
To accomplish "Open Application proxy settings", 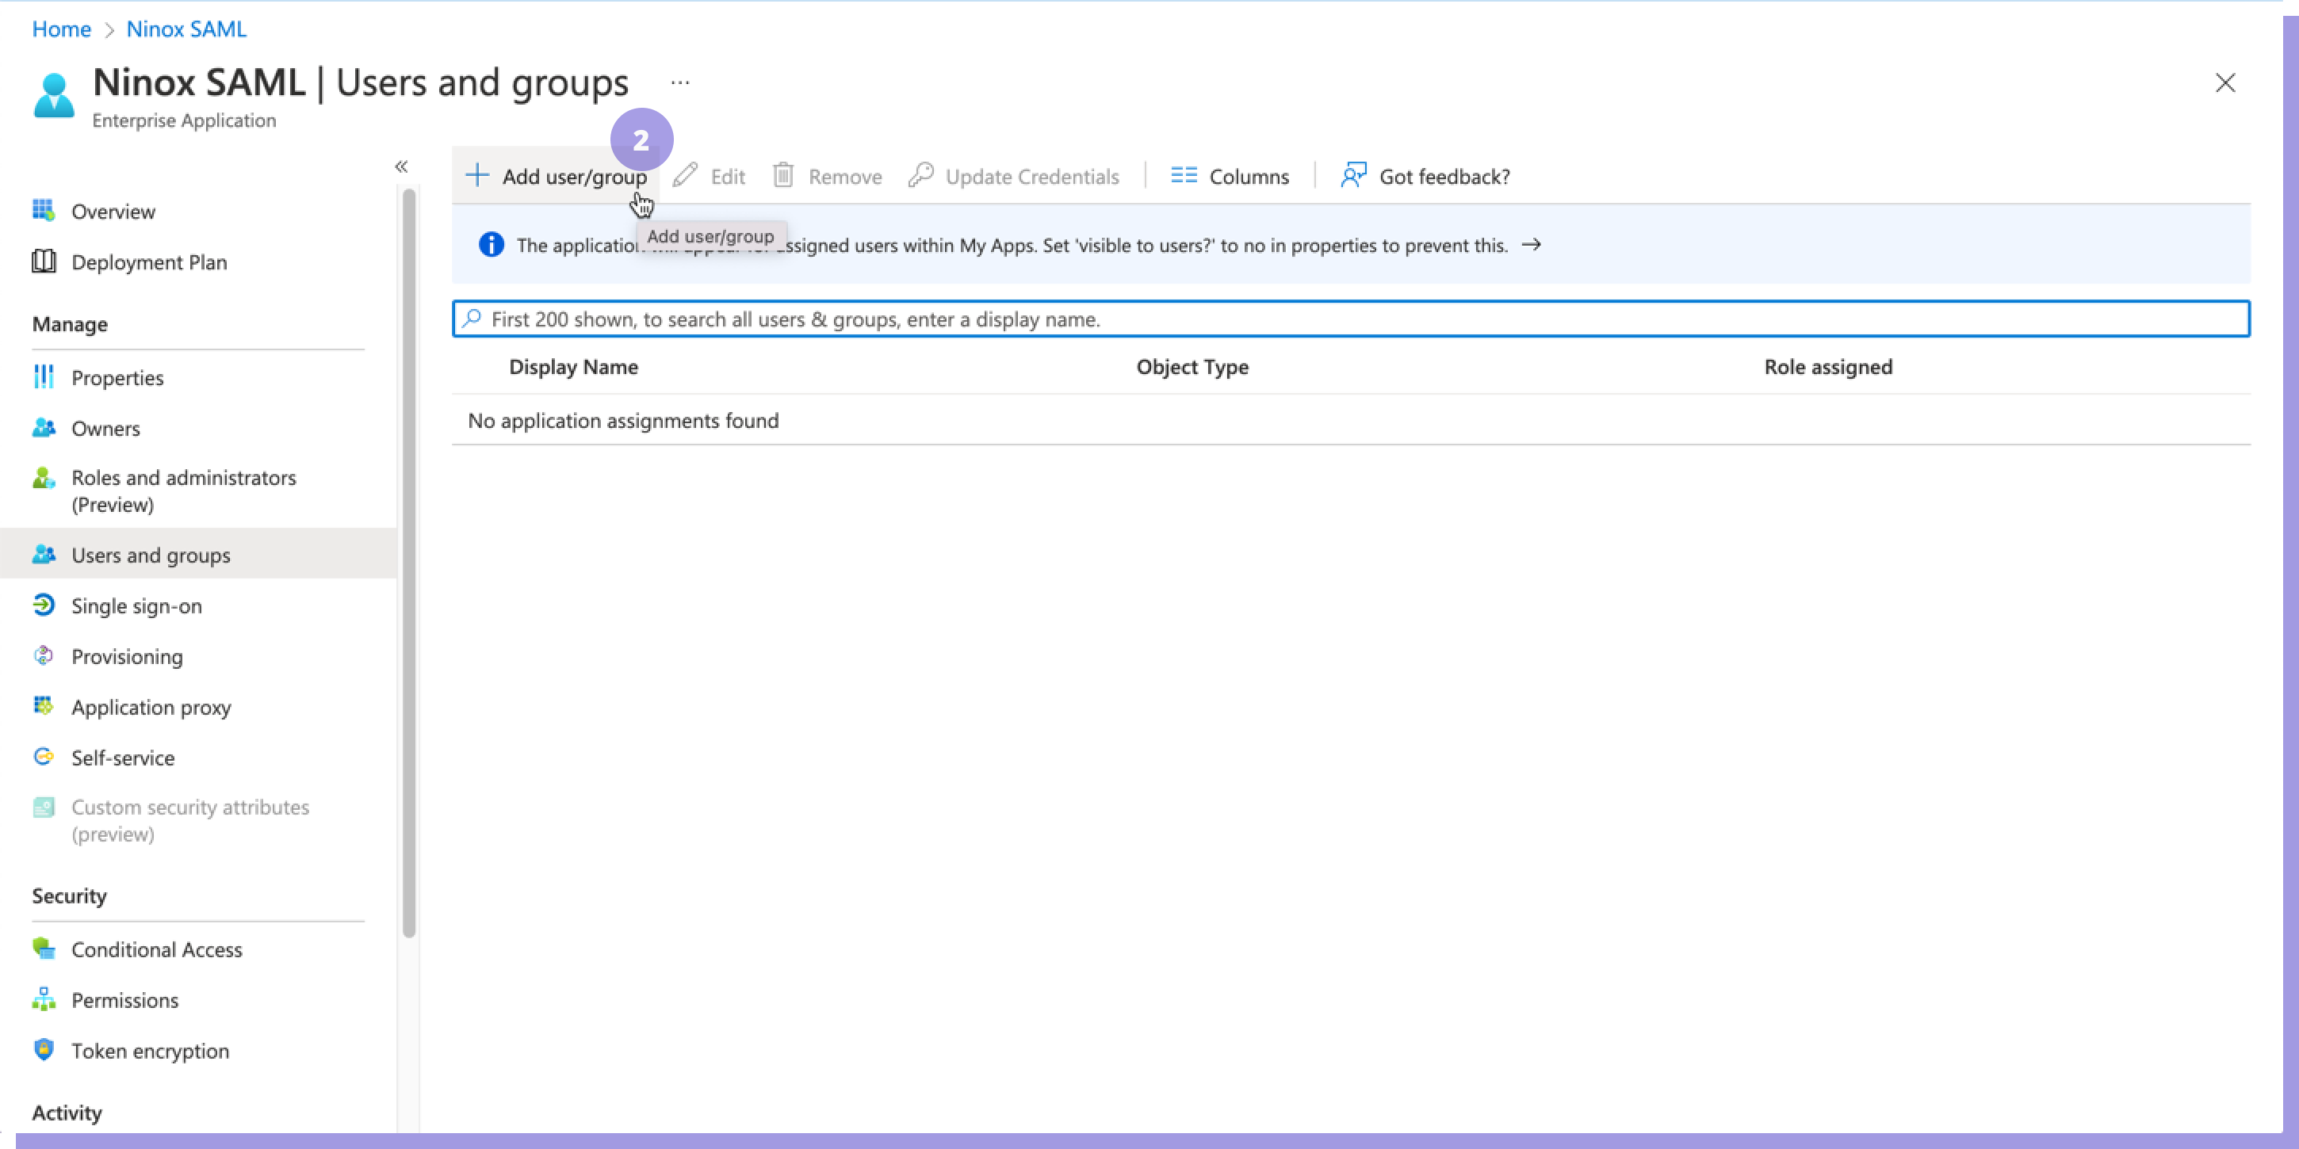I will tap(151, 708).
